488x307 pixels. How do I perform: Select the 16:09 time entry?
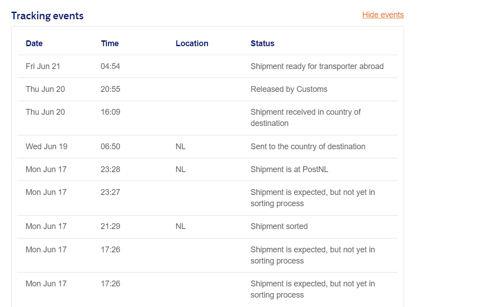(110, 112)
